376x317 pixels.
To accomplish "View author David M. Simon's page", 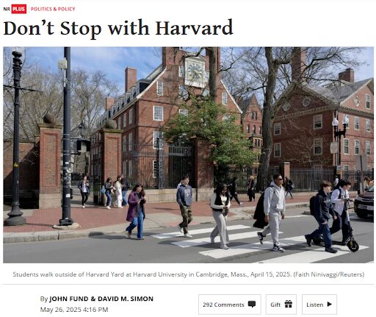I will (126, 299).
